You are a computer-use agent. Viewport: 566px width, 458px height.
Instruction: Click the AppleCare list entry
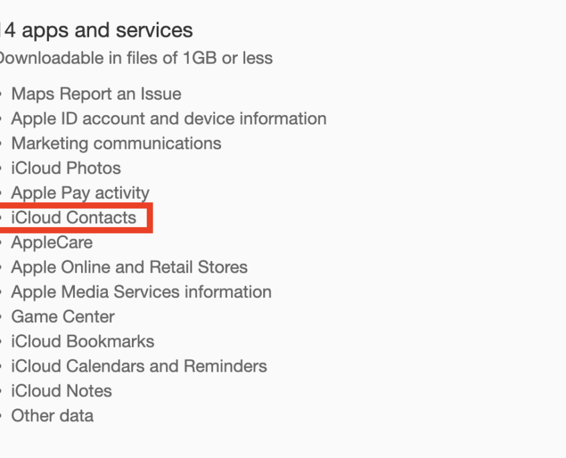[52, 242]
